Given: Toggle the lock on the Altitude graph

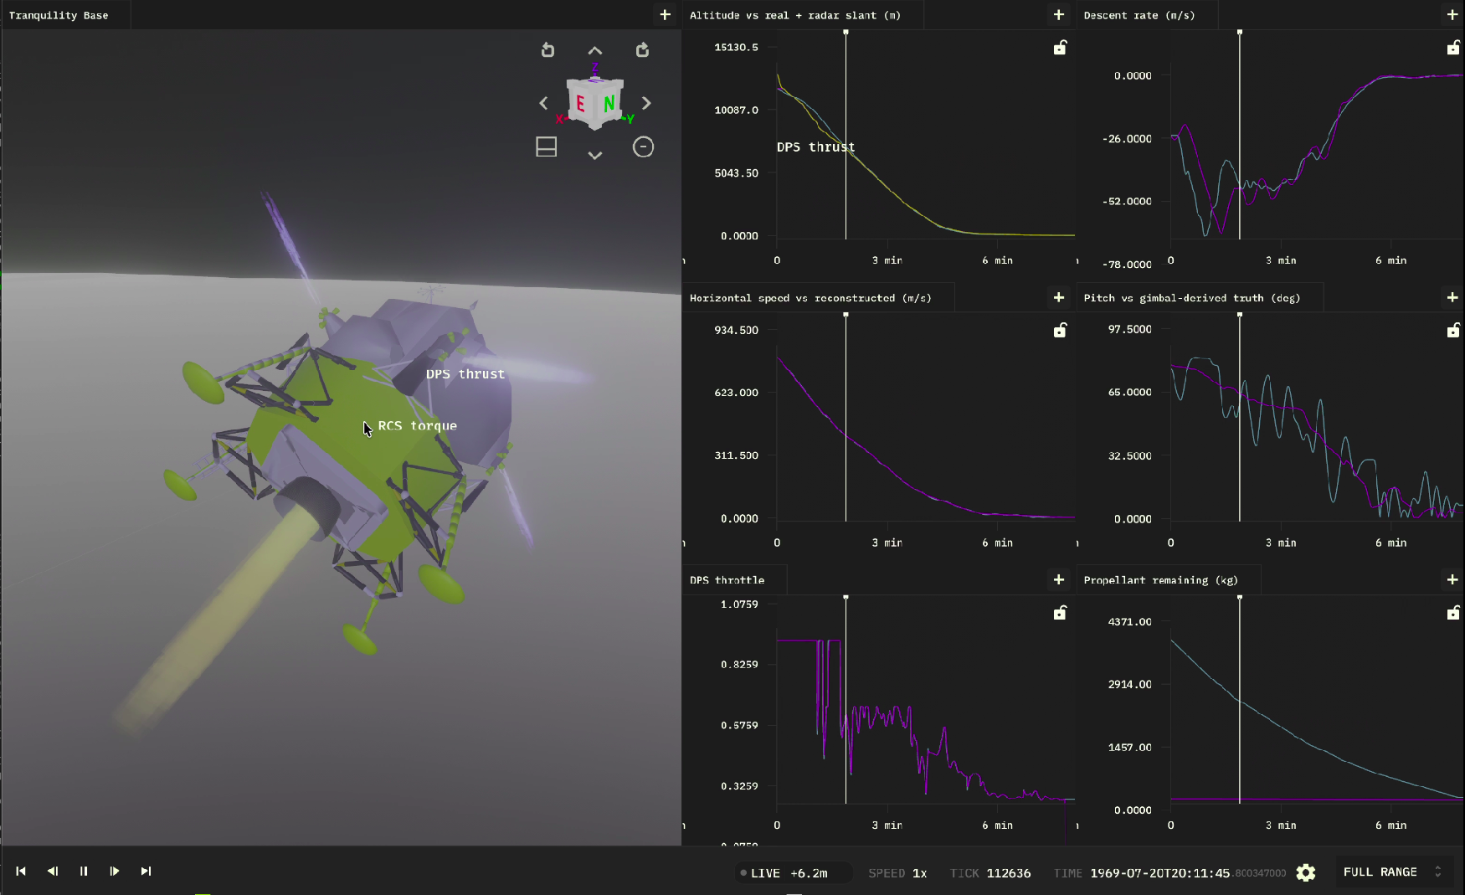Looking at the screenshot, I should [1060, 48].
